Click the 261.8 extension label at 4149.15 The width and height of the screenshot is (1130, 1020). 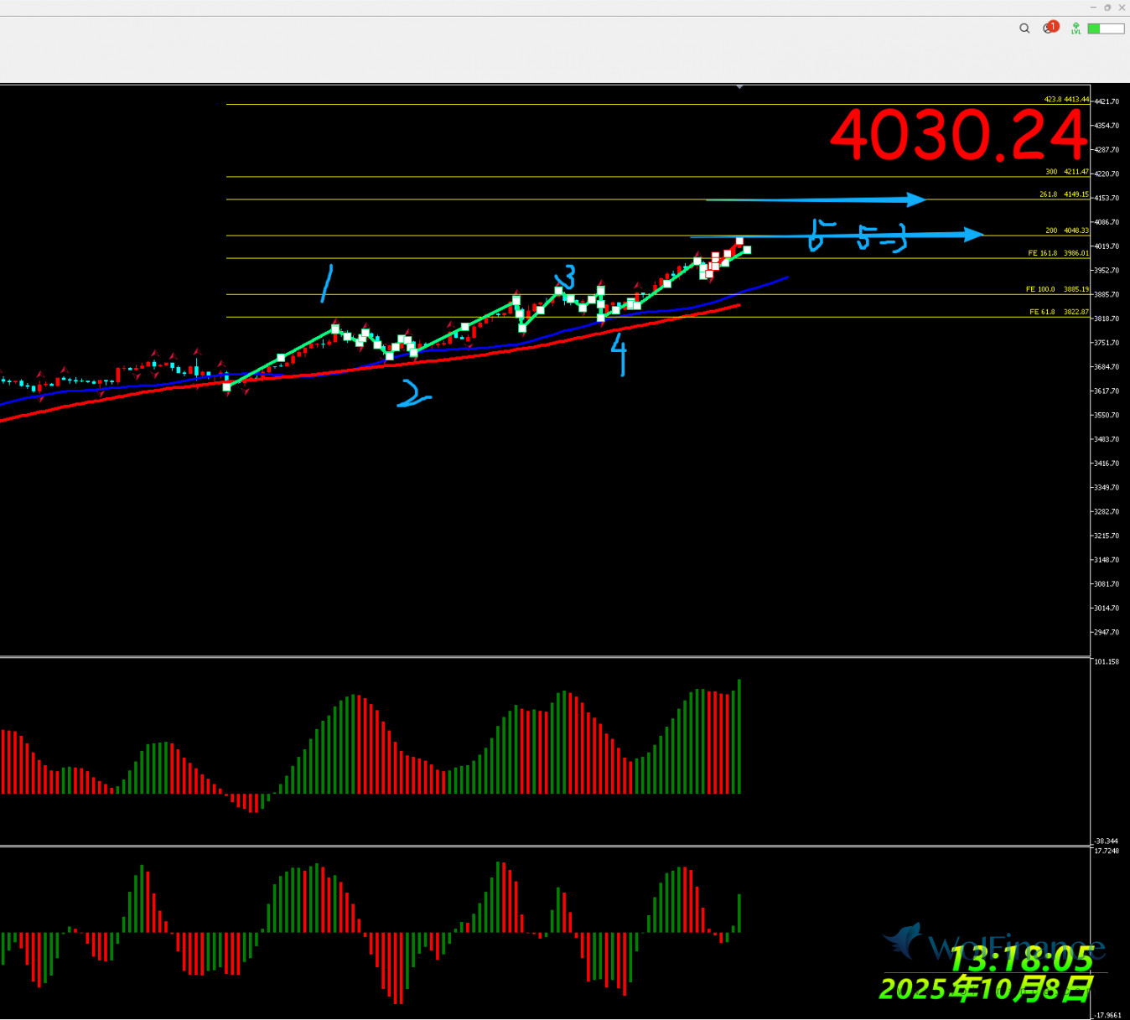pos(1063,194)
